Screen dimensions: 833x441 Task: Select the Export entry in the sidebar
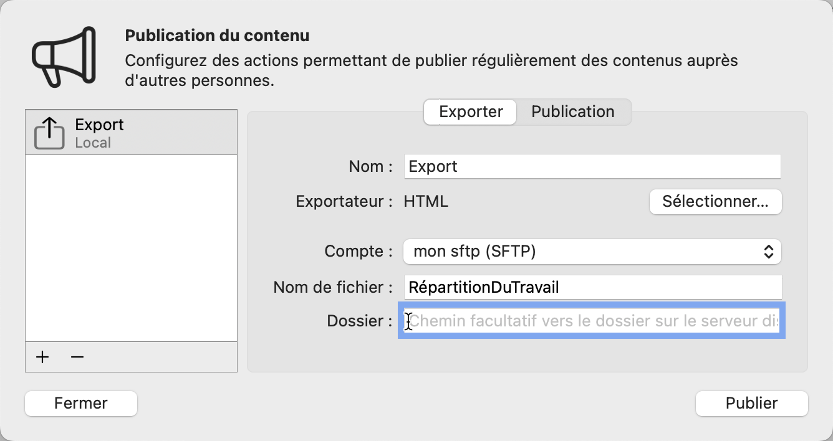[131, 131]
